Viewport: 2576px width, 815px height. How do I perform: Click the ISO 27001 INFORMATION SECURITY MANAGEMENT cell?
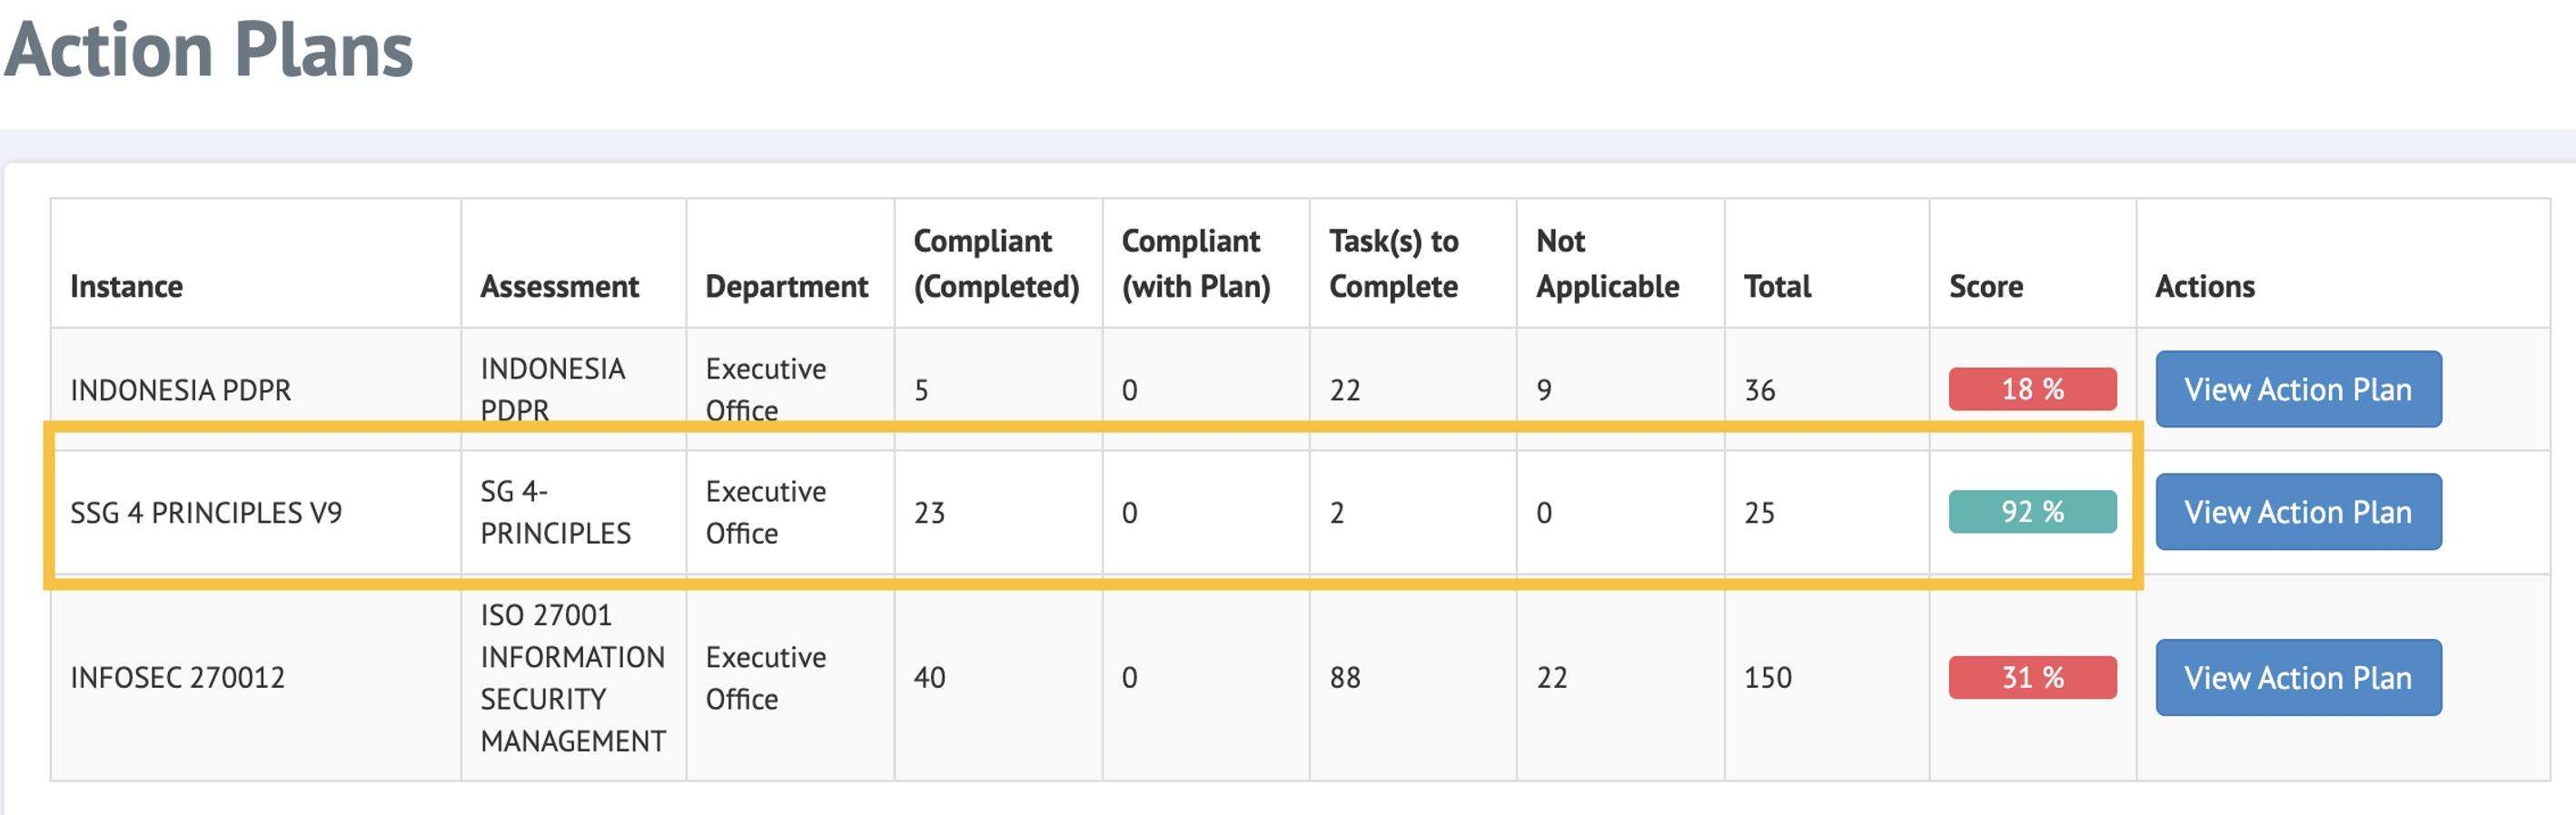pyautogui.click(x=573, y=678)
